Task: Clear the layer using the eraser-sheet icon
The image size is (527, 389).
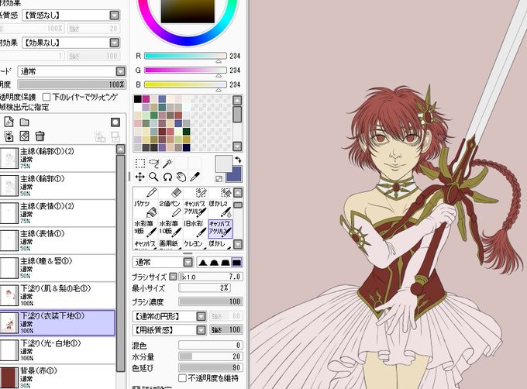Action: click(25, 136)
